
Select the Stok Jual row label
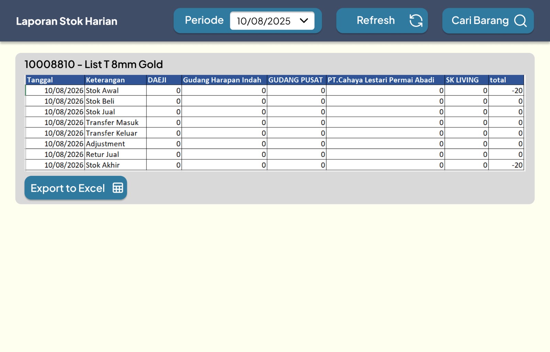pos(100,112)
